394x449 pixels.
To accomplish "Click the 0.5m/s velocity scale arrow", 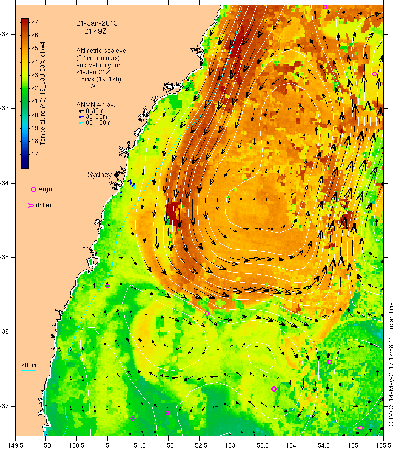I will coord(88,86).
